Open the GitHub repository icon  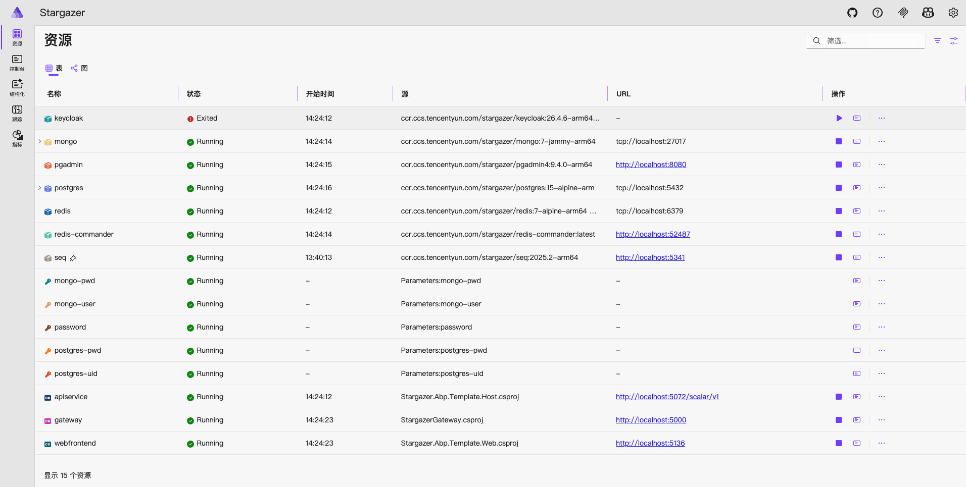852,13
